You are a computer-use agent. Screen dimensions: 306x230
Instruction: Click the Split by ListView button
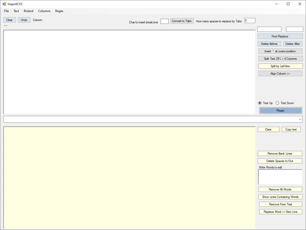pyautogui.click(x=280, y=66)
